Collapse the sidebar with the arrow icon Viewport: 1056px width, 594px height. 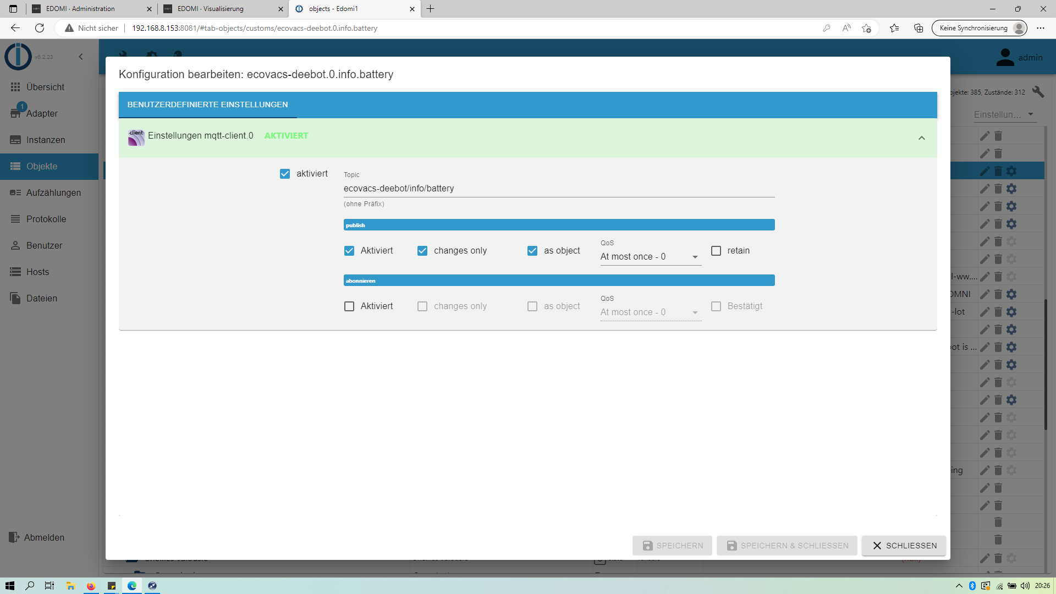coord(81,57)
